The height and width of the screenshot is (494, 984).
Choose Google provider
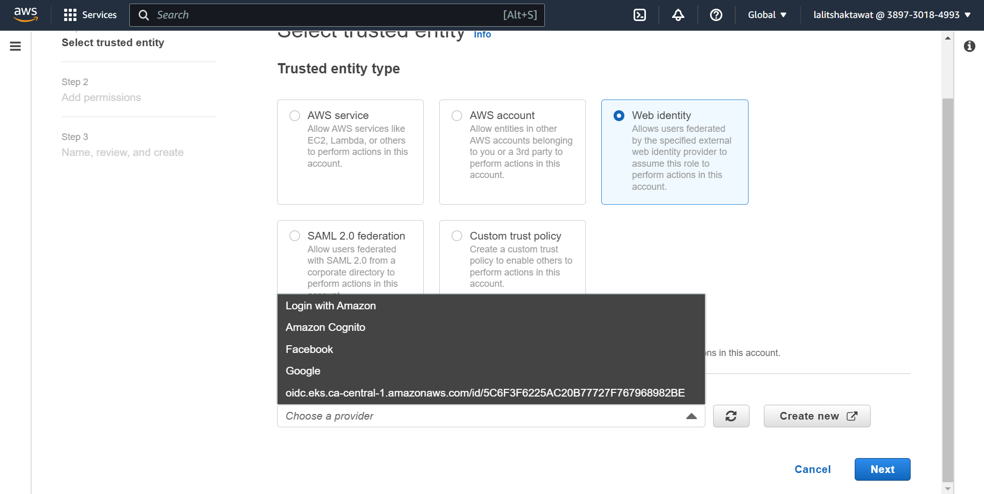(491, 371)
